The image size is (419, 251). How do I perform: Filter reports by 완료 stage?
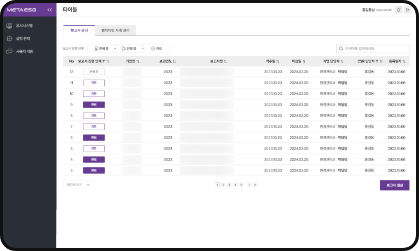pos(157,48)
